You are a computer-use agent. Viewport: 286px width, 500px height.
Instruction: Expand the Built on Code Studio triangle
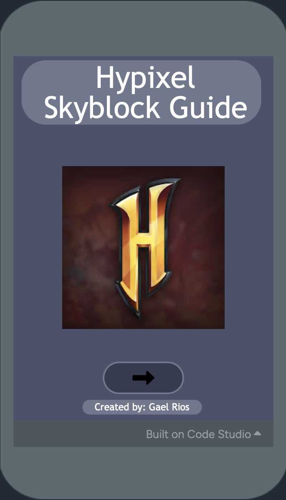pyautogui.click(x=257, y=434)
